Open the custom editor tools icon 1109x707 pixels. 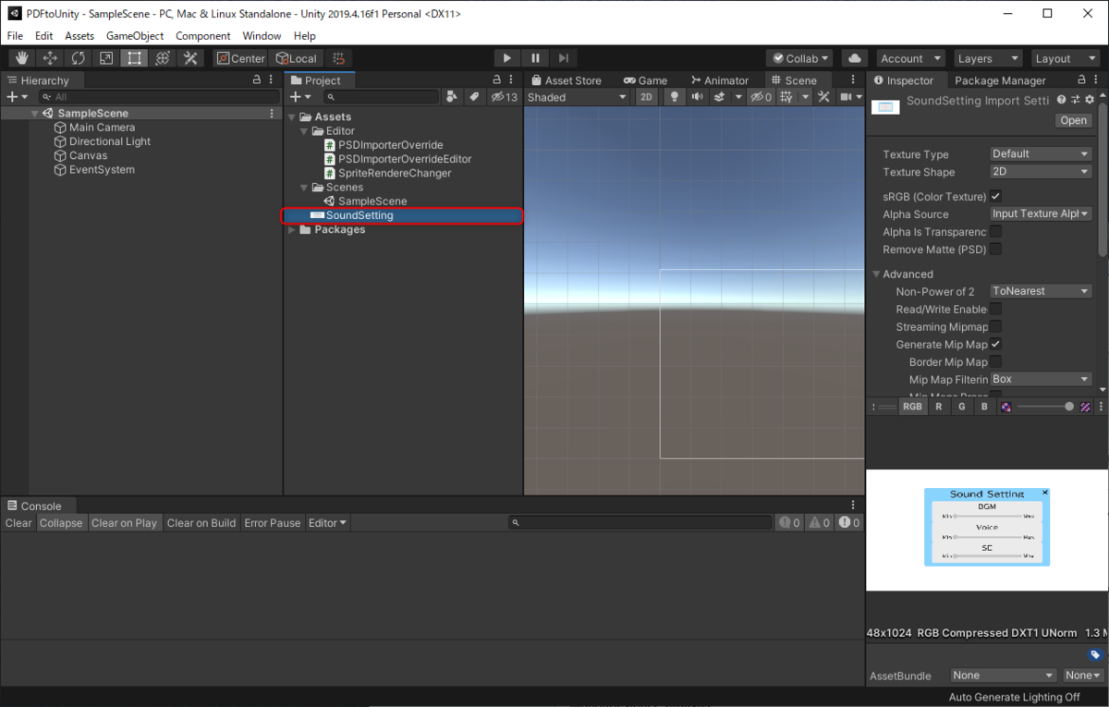pyautogui.click(x=190, y=58)
